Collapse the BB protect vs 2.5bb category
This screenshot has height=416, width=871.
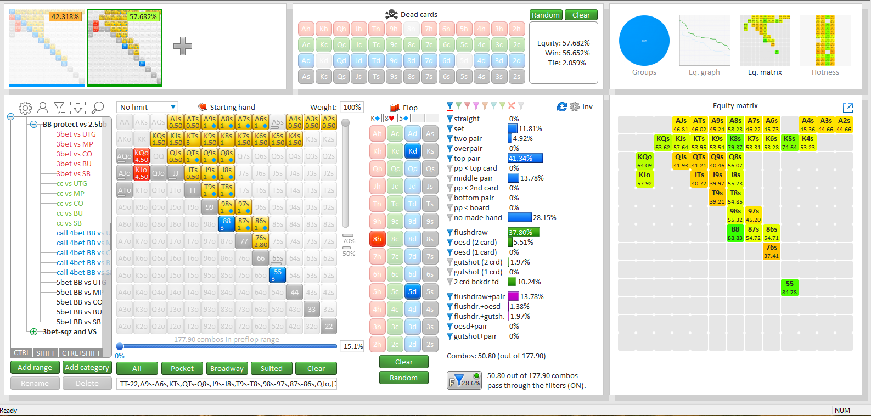[x=34, y=125]
